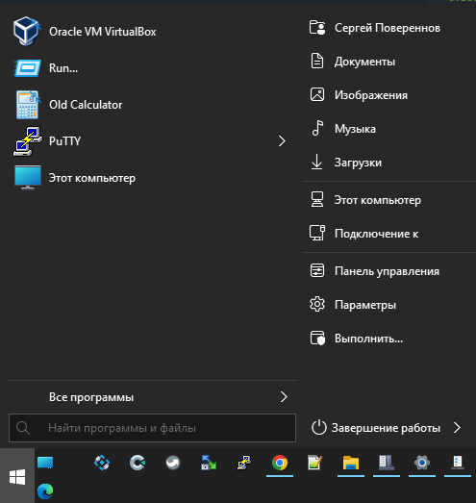Open Google Chrome from the taskbar
The width and height of the screenshot is (476, 503).
tap(280, 463)
